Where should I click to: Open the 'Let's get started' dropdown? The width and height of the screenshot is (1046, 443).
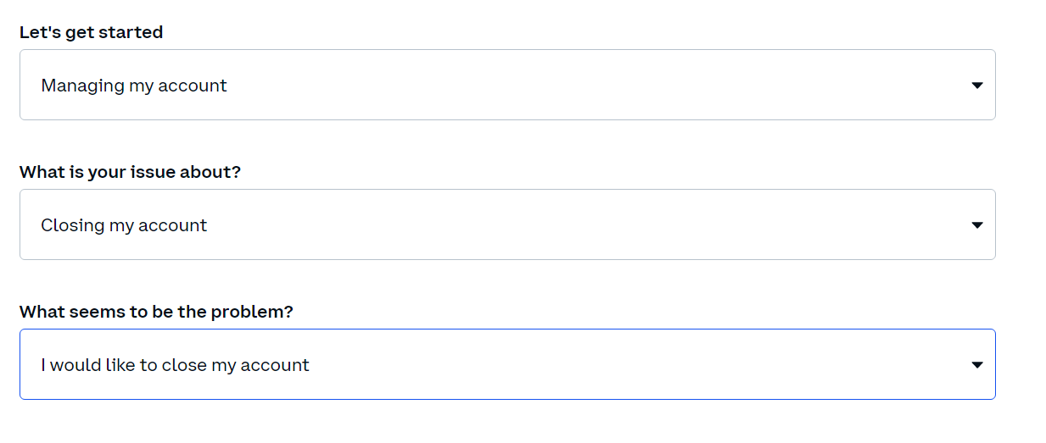coord(507,85)
